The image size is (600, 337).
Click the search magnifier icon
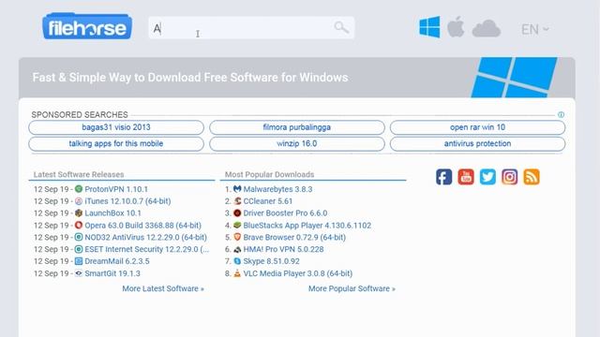pyautogui.click(x=341, y=27)
